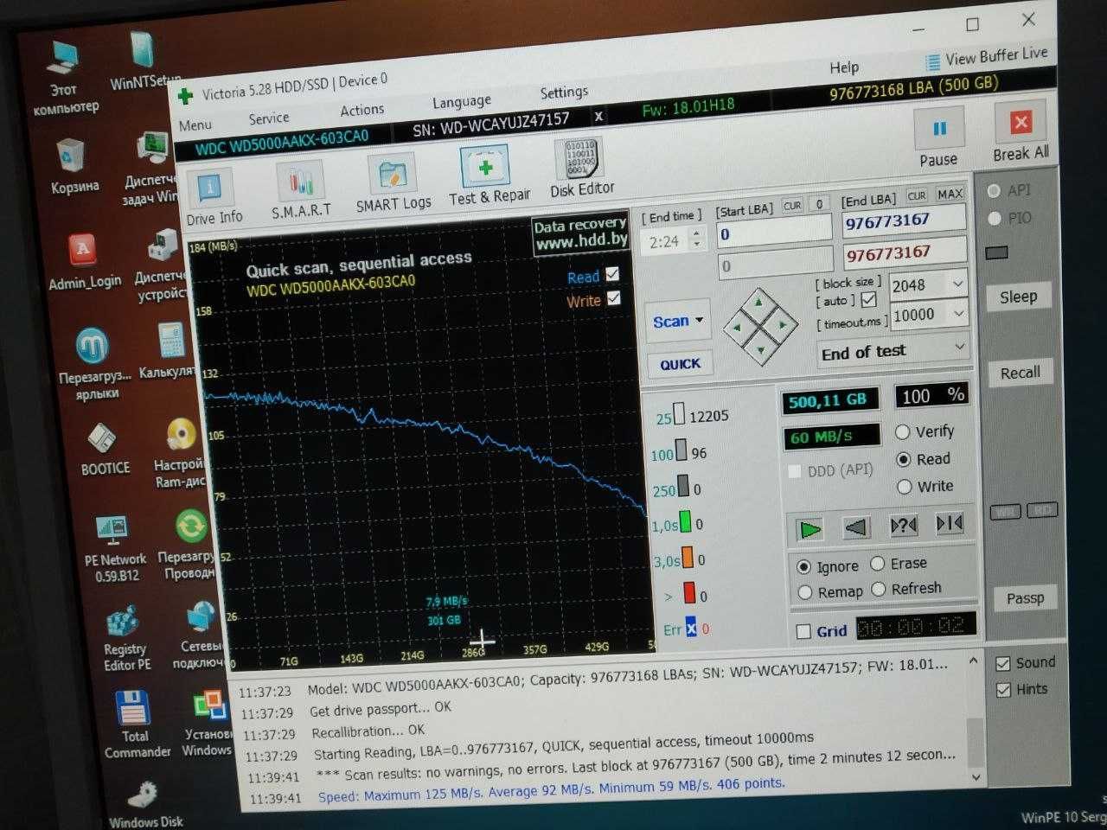Open the timeout 10000 dropdown

(x=958, y=313)
